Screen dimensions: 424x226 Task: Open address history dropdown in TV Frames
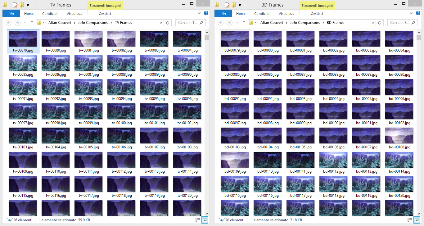click(161, 23)
